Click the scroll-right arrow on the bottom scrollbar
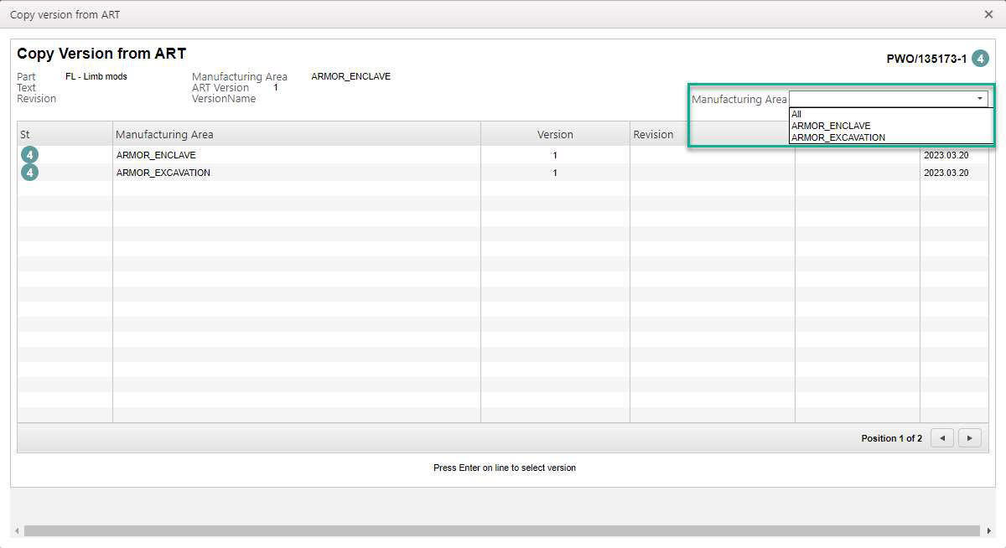The image size is (1006, 548). [988, 531]
